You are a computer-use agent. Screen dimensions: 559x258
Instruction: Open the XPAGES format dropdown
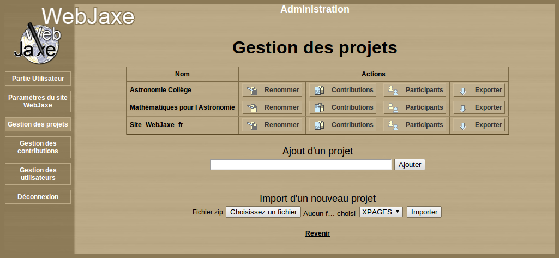pyautogui.click(x=381, y=212)
